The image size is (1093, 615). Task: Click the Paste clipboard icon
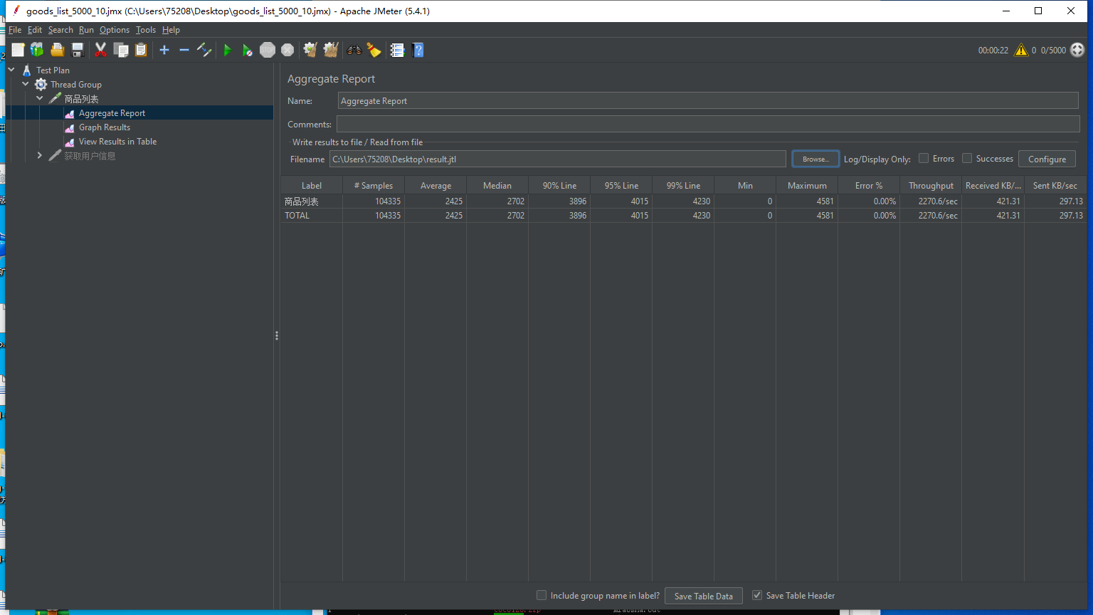(x=141, y=50)
